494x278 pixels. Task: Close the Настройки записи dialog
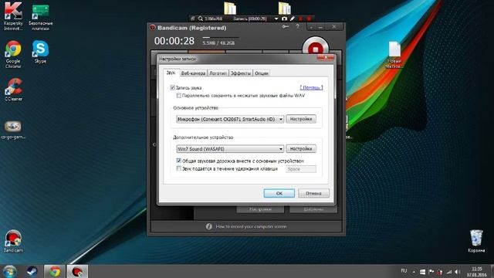click(326, 57)
